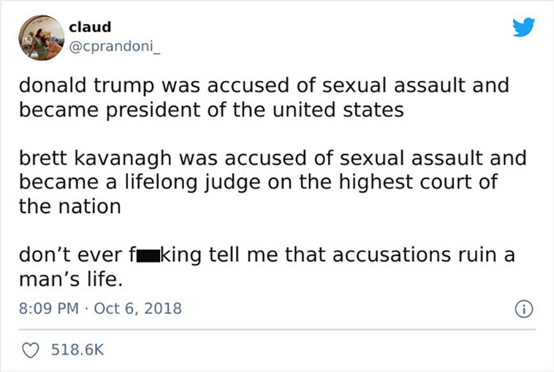554x372 pixels.
Task: Click the closing words 'man's life.'
Action: pos(71,279)
